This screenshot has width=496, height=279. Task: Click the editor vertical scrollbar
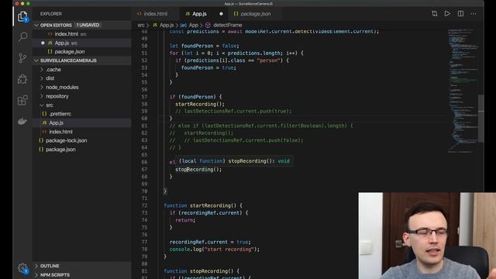pos(481,119)
